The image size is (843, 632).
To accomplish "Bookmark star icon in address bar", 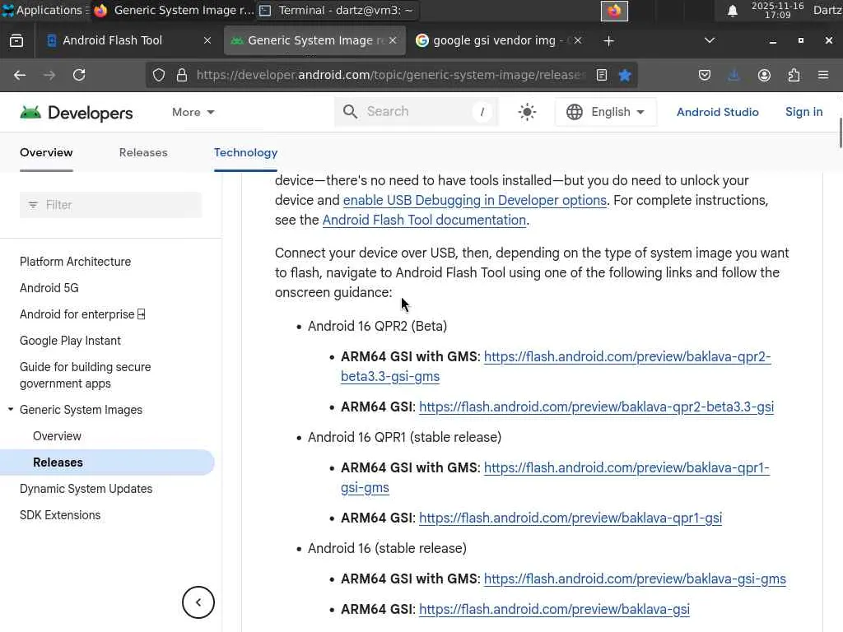I will coord(625,75).
